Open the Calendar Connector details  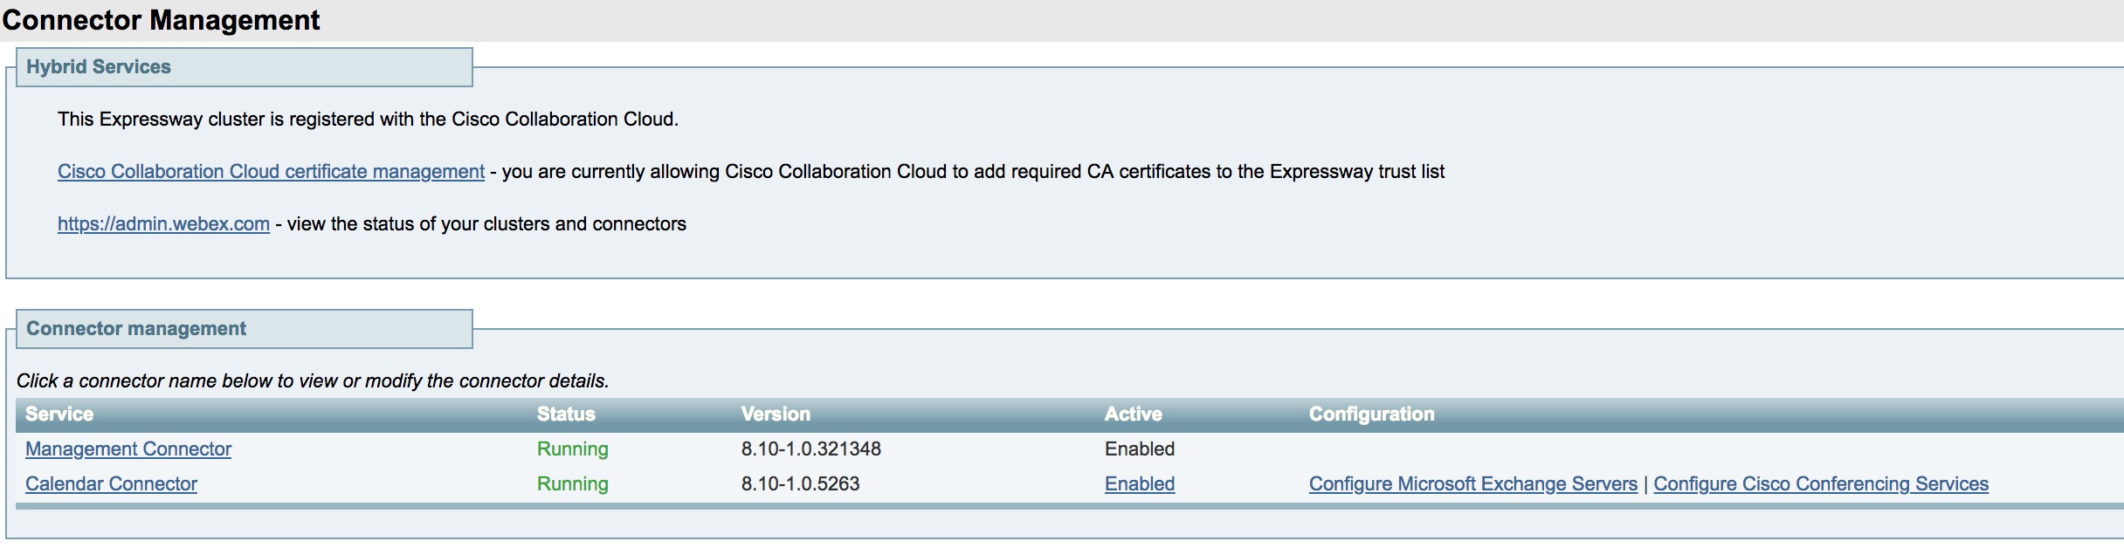[111, 484]
